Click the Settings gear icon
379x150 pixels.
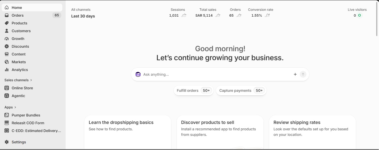click(x=7, y=142)
